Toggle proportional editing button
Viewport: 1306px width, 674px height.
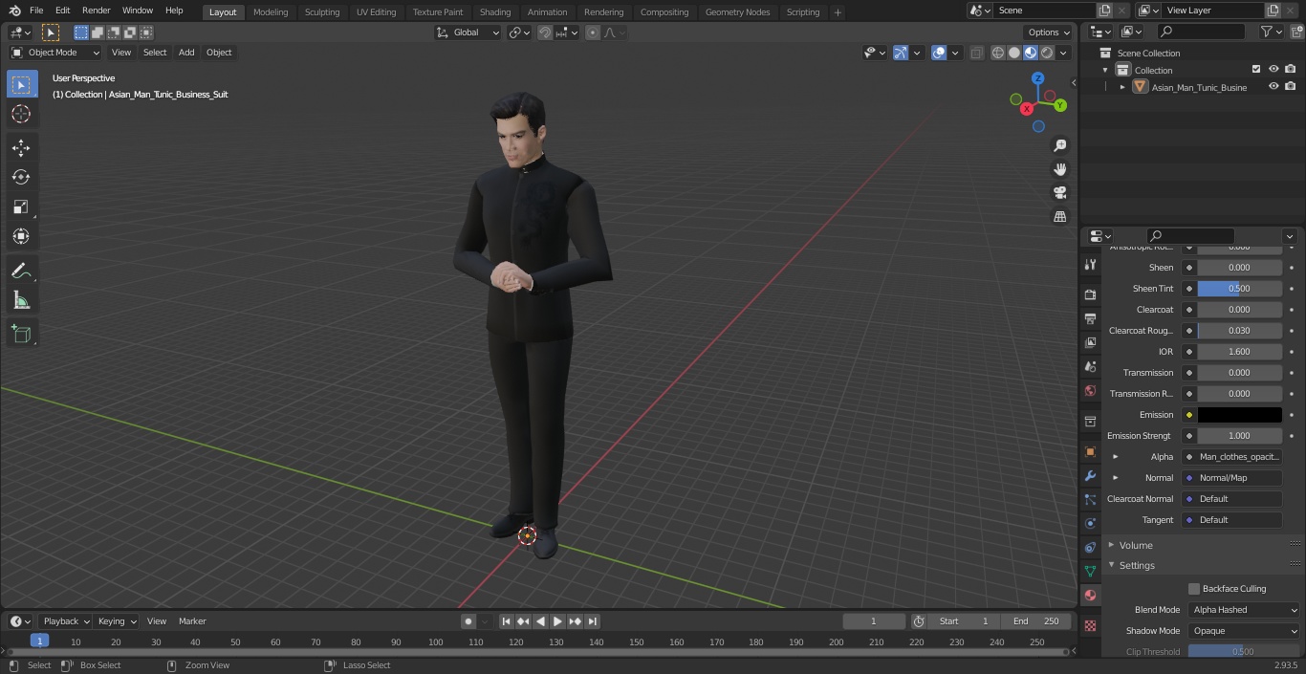click(x=593, y=33)
